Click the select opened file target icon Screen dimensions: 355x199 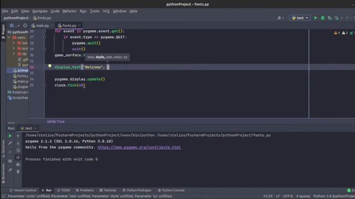(25, 25)
